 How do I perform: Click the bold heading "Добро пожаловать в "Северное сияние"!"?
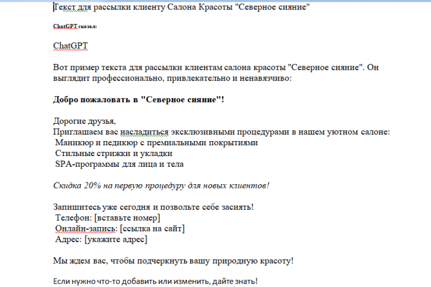(138, 99)
